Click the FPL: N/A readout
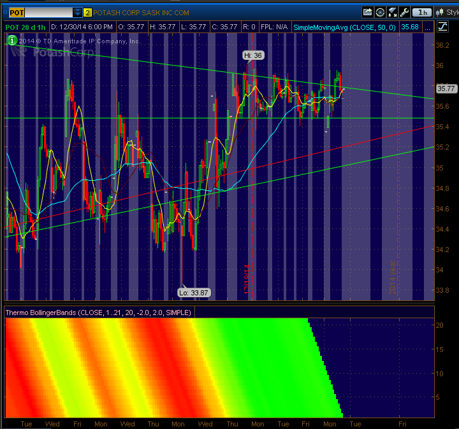Viewport: 459px width, 429px height. pyautogui.click(x=274, y=27)
